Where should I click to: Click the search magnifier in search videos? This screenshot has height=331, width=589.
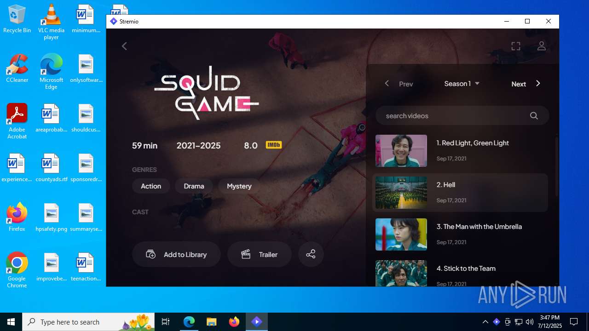click(x=534, y=116)
